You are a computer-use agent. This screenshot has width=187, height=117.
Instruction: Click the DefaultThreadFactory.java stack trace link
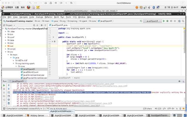point(111,86)
